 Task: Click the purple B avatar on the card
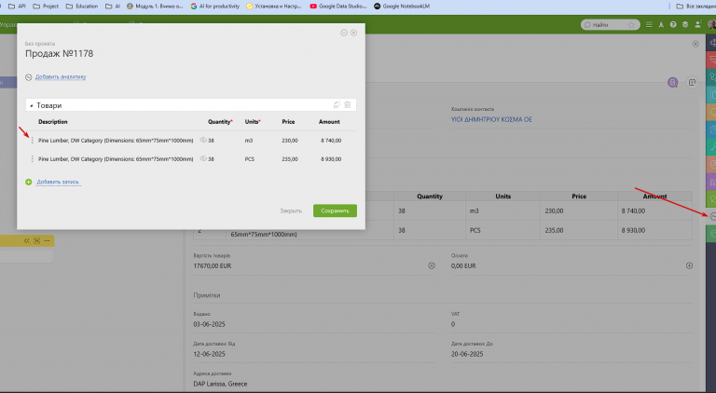(672, 83)
